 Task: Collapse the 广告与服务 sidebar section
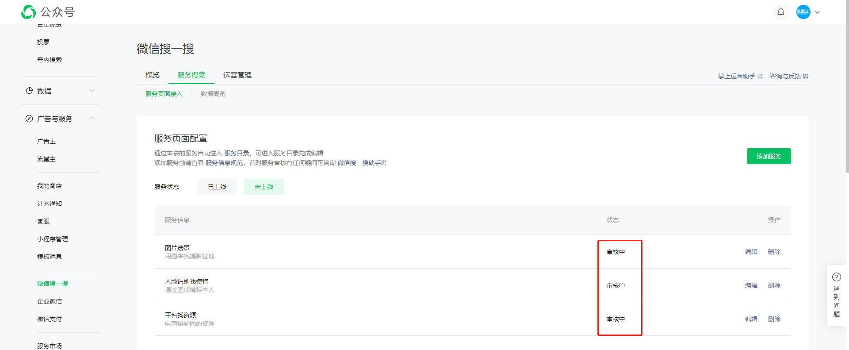tap(92, 118)
